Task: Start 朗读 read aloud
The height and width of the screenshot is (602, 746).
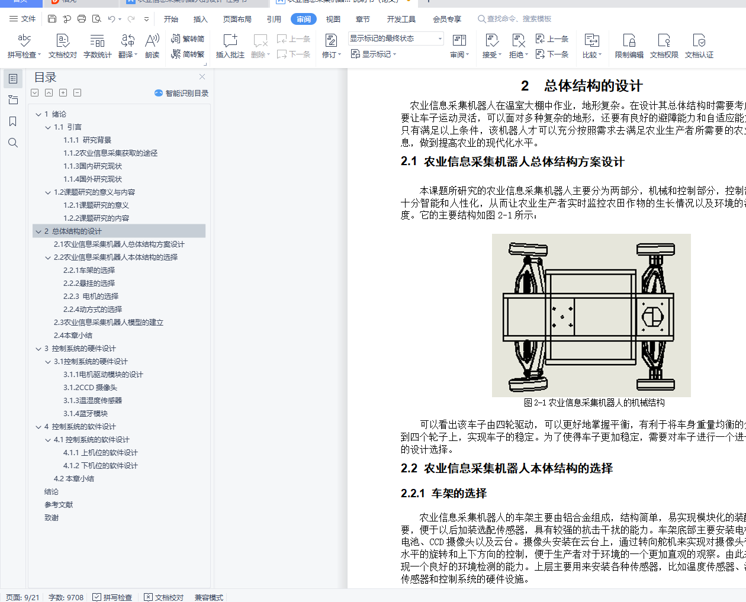Action: click(x=152, y=46)
